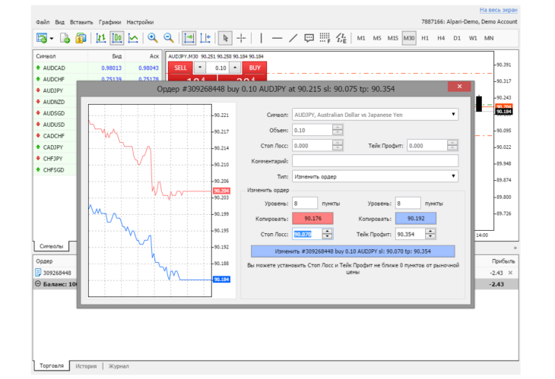Click Стоп Лосс field with 90.070

tap(307, 234)
